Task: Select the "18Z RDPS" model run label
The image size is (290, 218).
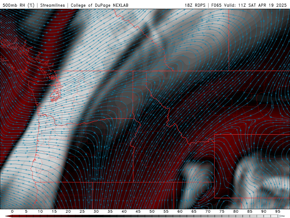Action: tap(195, 5)
